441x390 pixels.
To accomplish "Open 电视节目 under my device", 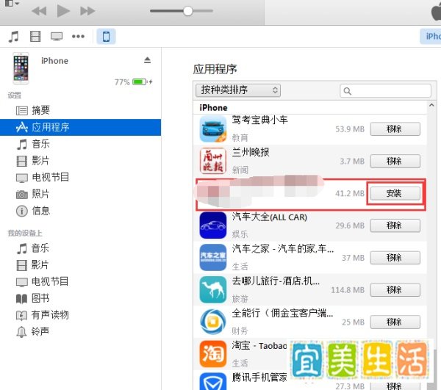I will click(80, 281).
